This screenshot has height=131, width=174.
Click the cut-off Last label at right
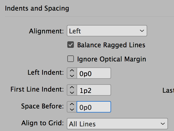(168, 91)
